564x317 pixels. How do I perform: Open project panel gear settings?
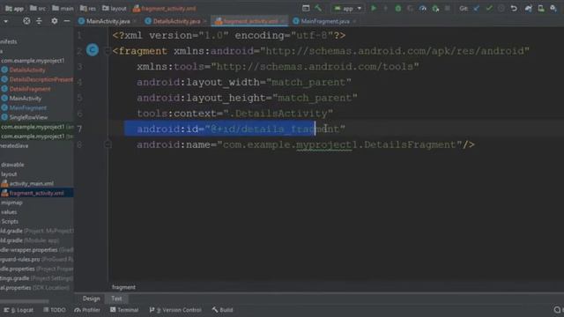pos(54,21)
